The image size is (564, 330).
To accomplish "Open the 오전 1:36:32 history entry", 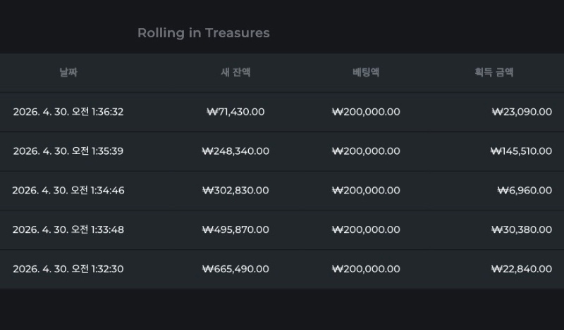I will [x=68, y=112].
